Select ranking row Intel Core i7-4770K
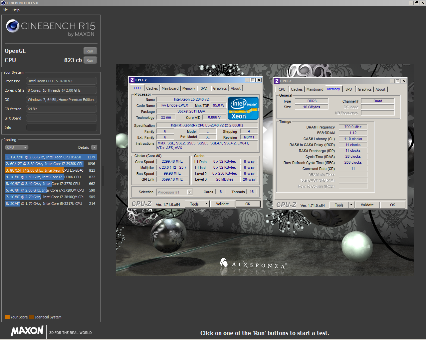 pyautogui.click(x=51, y=177)
